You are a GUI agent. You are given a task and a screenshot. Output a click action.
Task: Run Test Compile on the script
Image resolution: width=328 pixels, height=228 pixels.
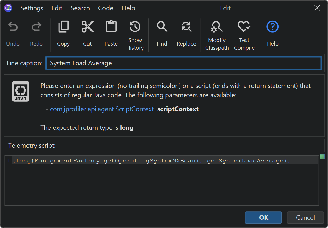point(244,27)
